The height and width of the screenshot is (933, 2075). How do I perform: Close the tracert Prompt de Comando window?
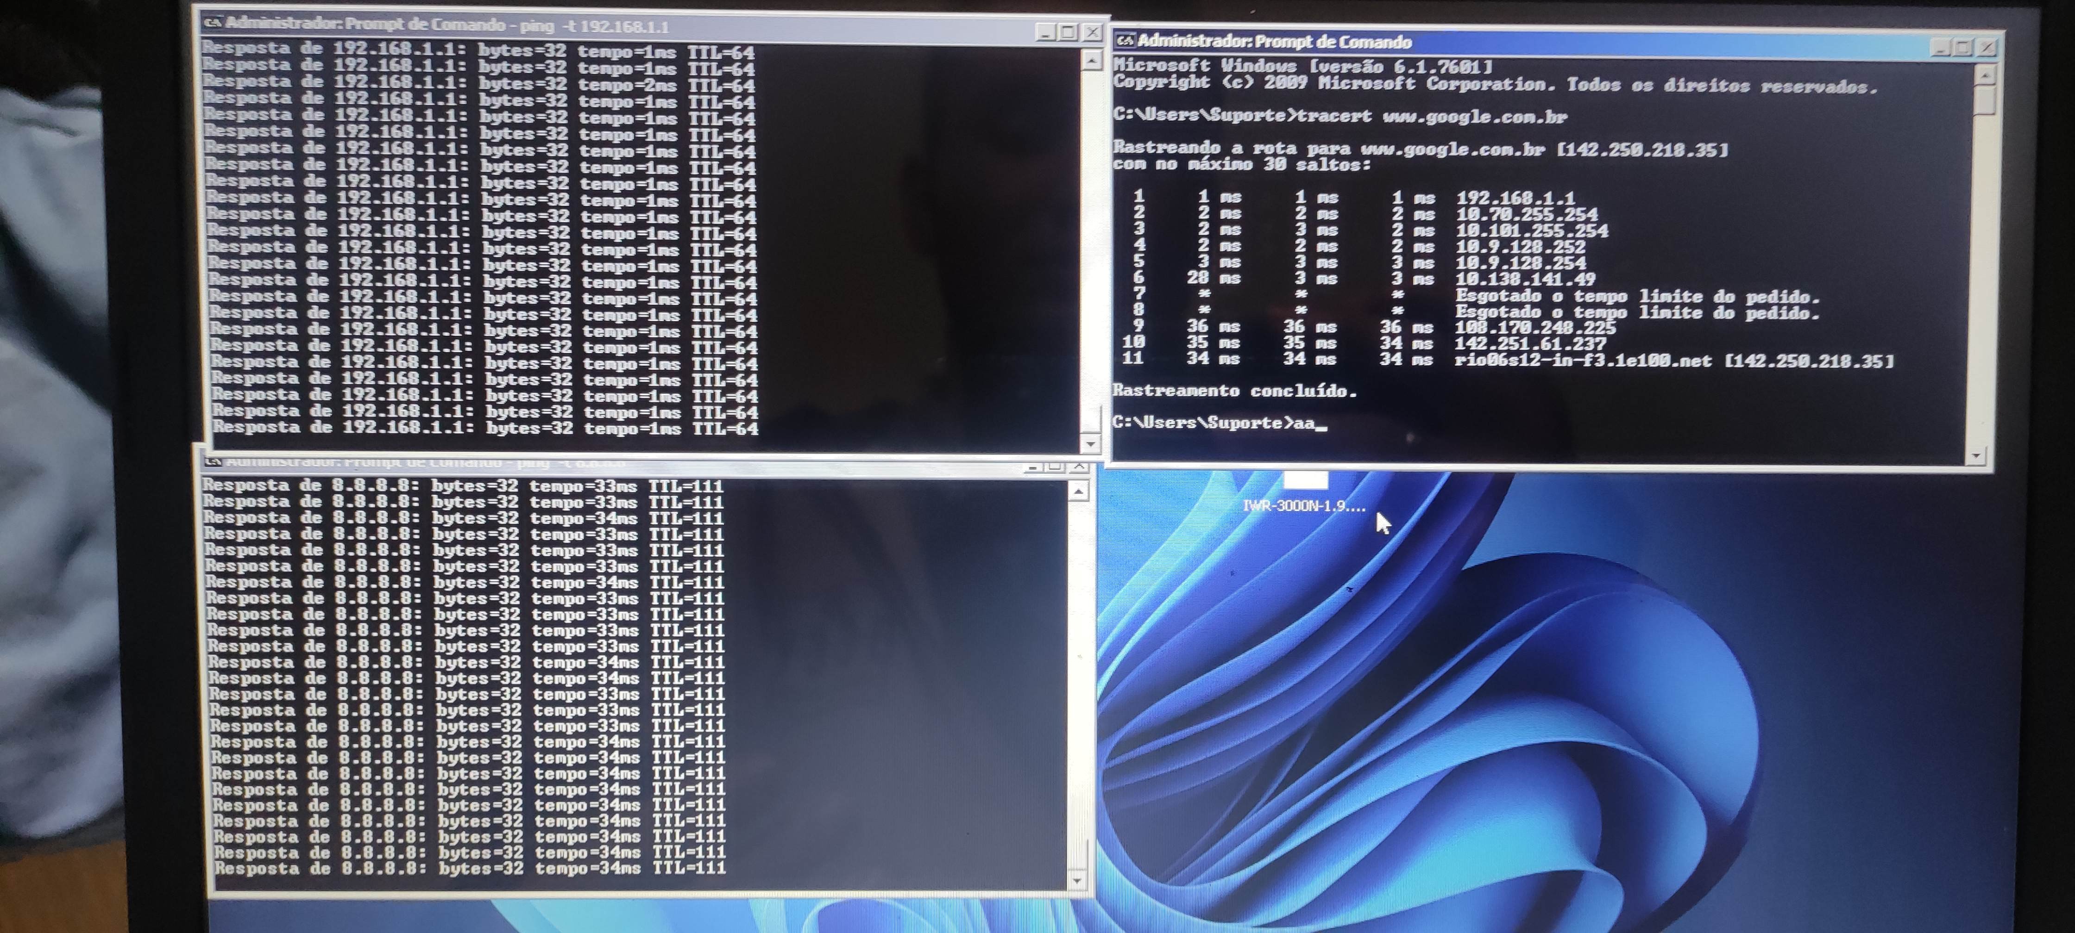pyautogui.click(x=1987, y=48)
